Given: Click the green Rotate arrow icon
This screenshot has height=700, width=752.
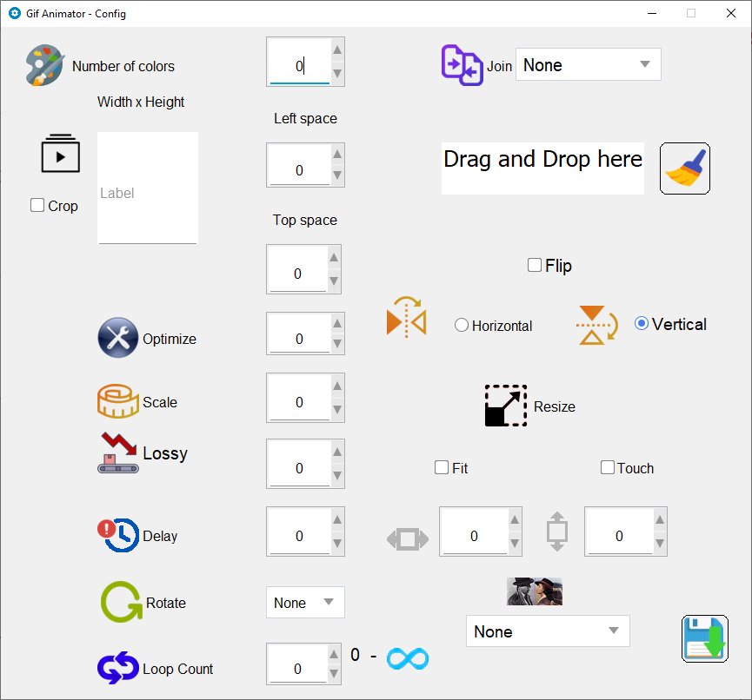Looking at the screenshot, I should tap(122, 602).
